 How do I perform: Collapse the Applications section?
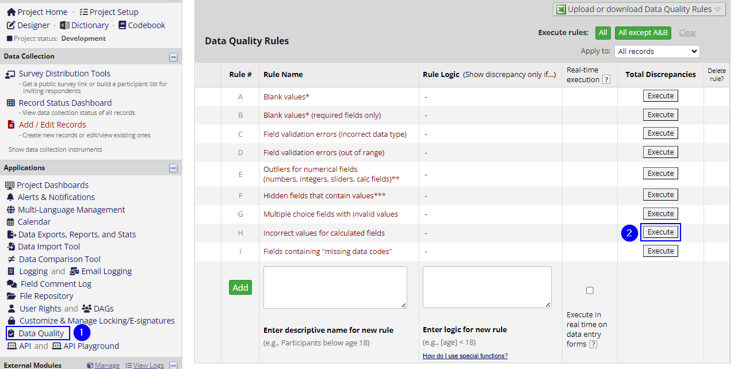(x=173, y=168)
